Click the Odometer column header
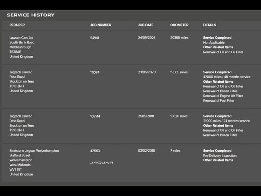The width and height of the screenshot is (261, 196). point(179,25)
